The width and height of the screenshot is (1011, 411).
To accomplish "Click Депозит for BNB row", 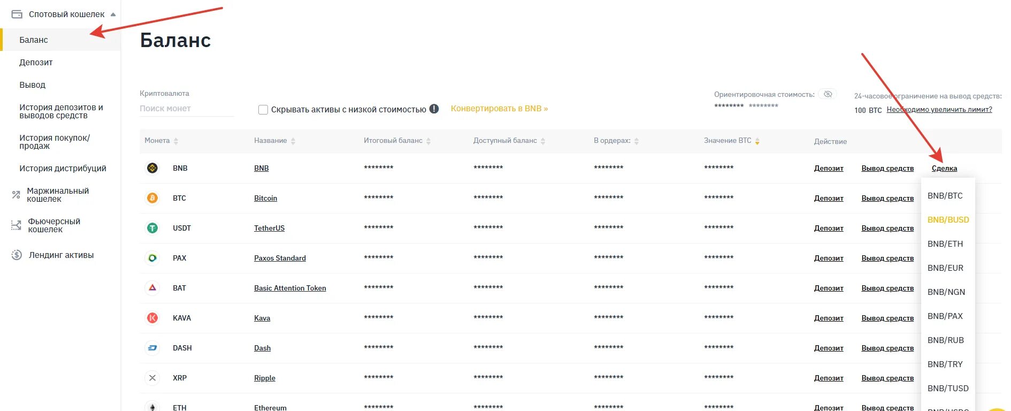I will point(829,168).
